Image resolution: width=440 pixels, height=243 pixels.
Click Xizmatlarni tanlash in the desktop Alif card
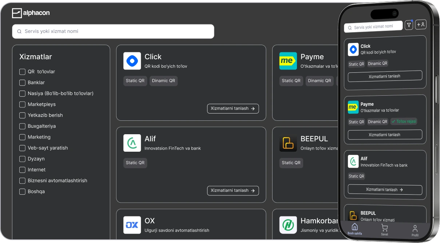coord(233,191)
